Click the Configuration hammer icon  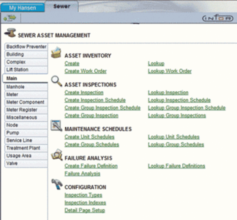point(57,184)
